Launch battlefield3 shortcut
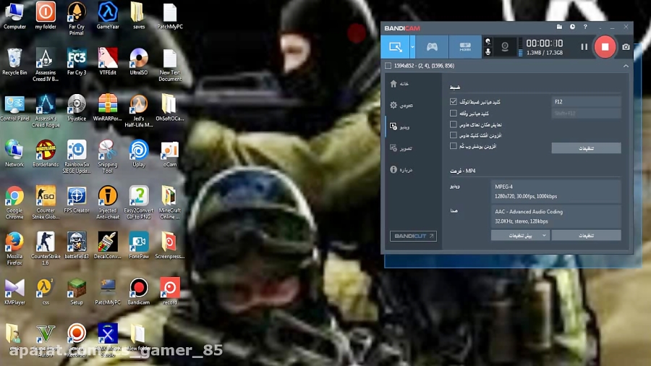651x366 pixels. [x=77, y=246]
